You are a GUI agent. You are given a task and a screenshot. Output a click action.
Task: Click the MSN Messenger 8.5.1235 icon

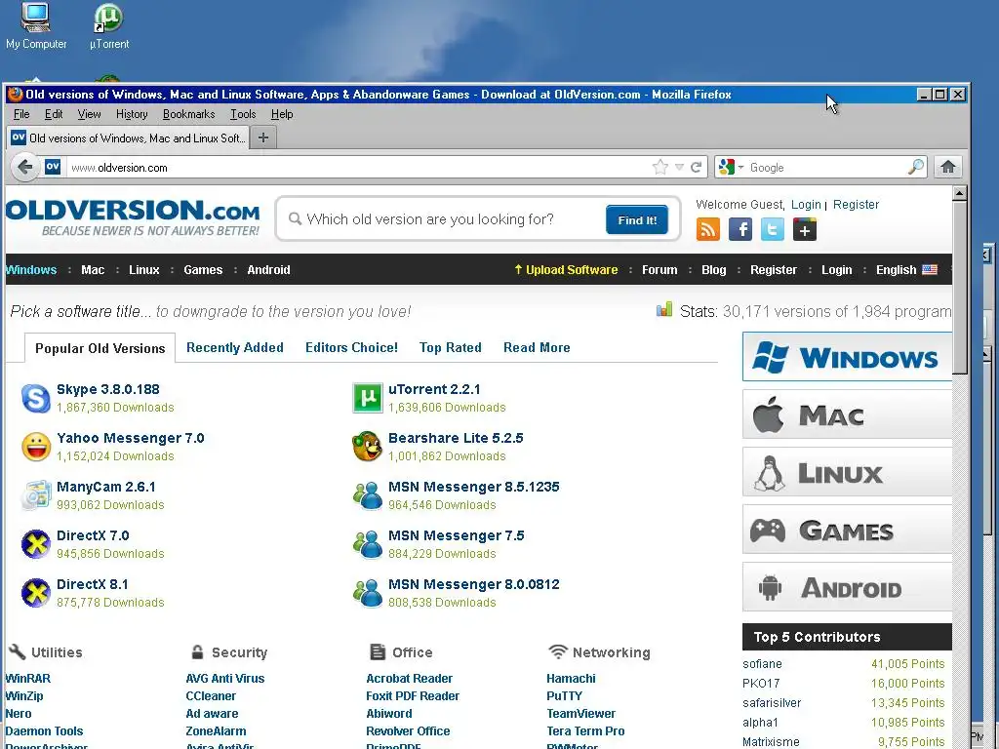coord(368,496)
